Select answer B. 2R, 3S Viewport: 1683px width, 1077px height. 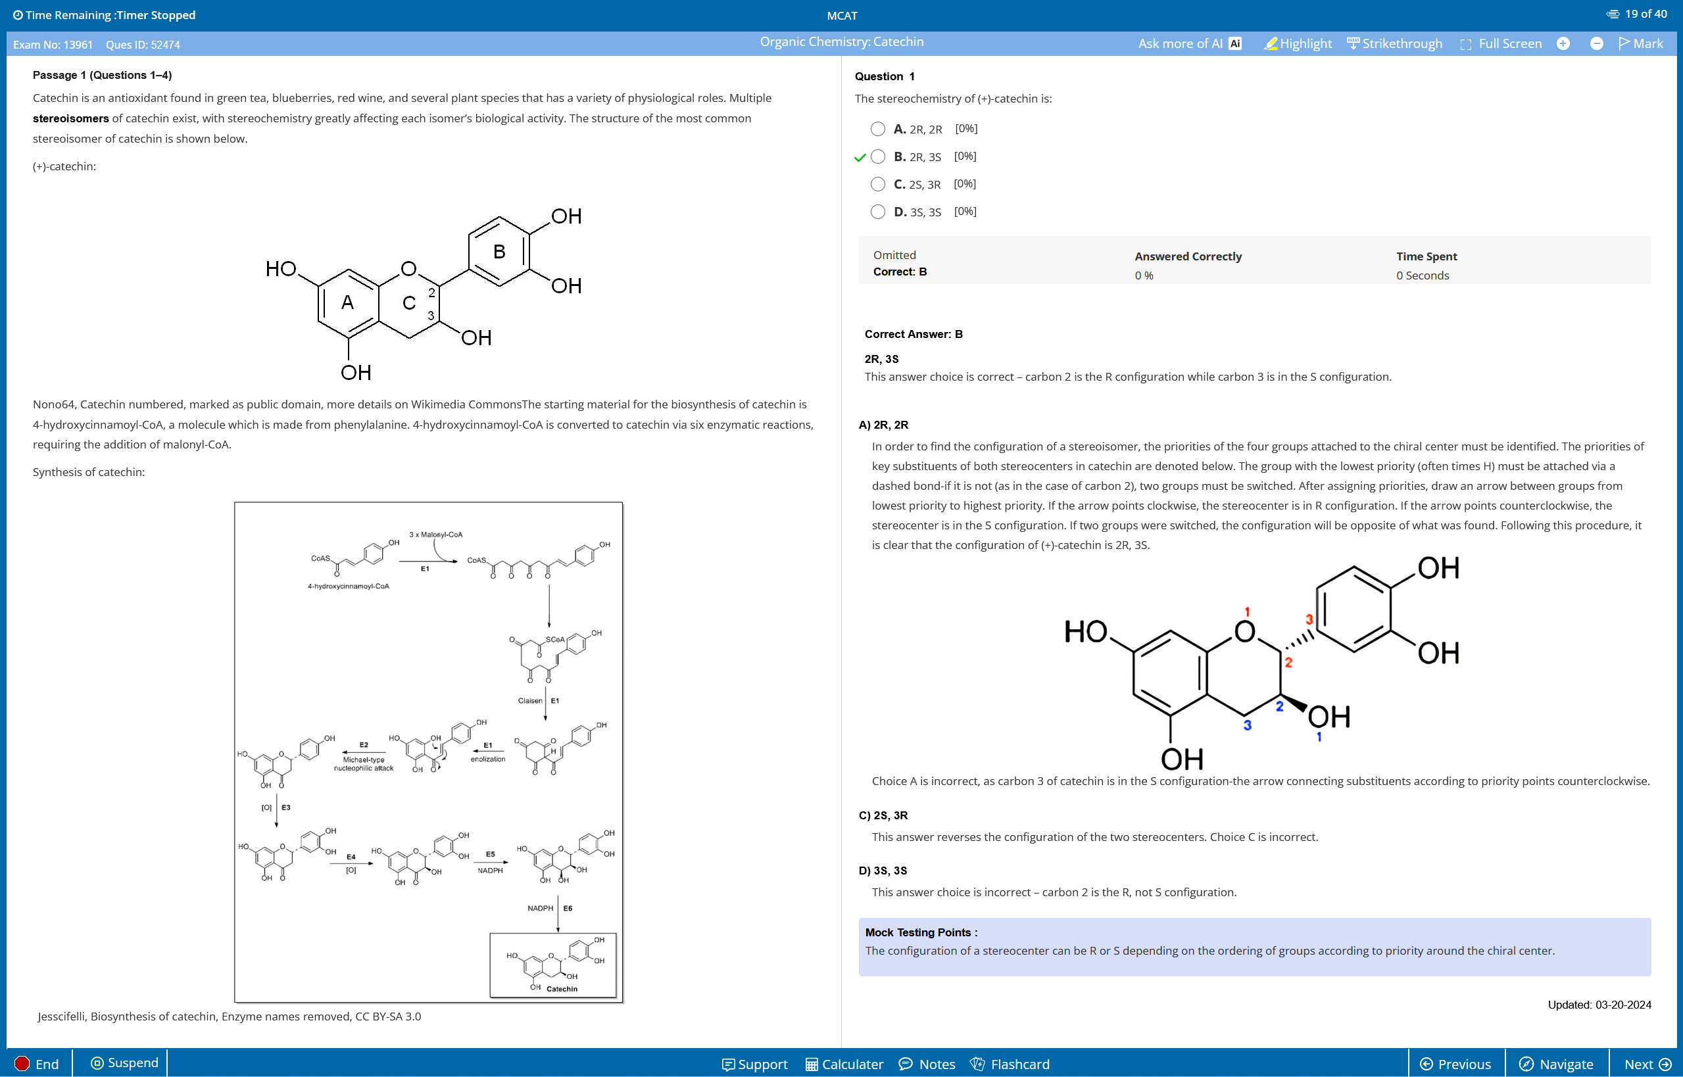(x=878, y=156)
